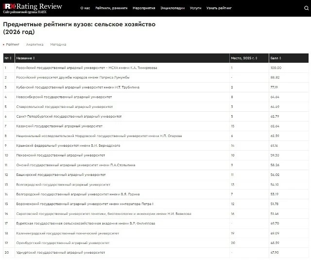Select Удмуртский государственный аграрный университет name
This screenshot has height=260, width=311.
coord(60,253)
